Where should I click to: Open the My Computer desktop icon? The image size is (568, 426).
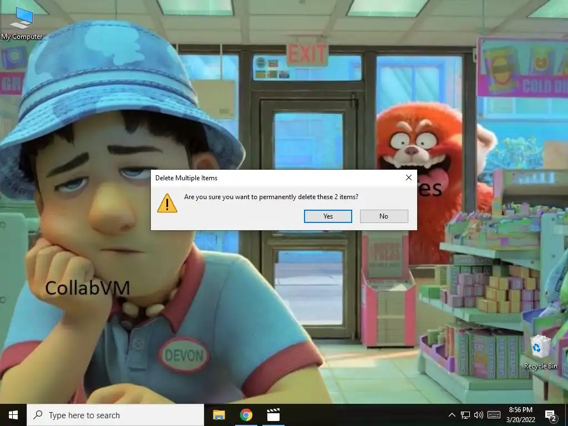[22, 23]
